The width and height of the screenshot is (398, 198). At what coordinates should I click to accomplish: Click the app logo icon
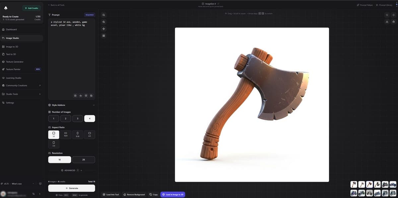pyautogui.click(x=6, y=8)
